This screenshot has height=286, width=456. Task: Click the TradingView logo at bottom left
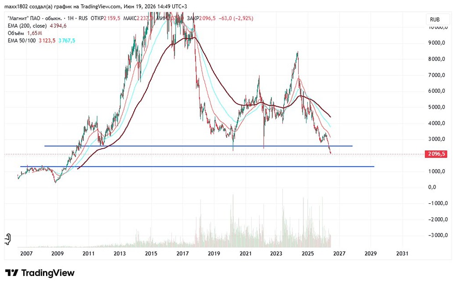40,273
